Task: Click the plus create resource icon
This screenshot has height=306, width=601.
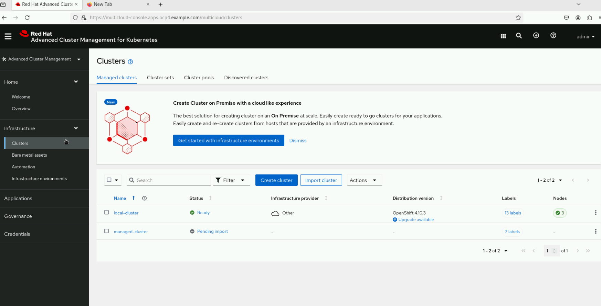Action: (x=536, y=35)
